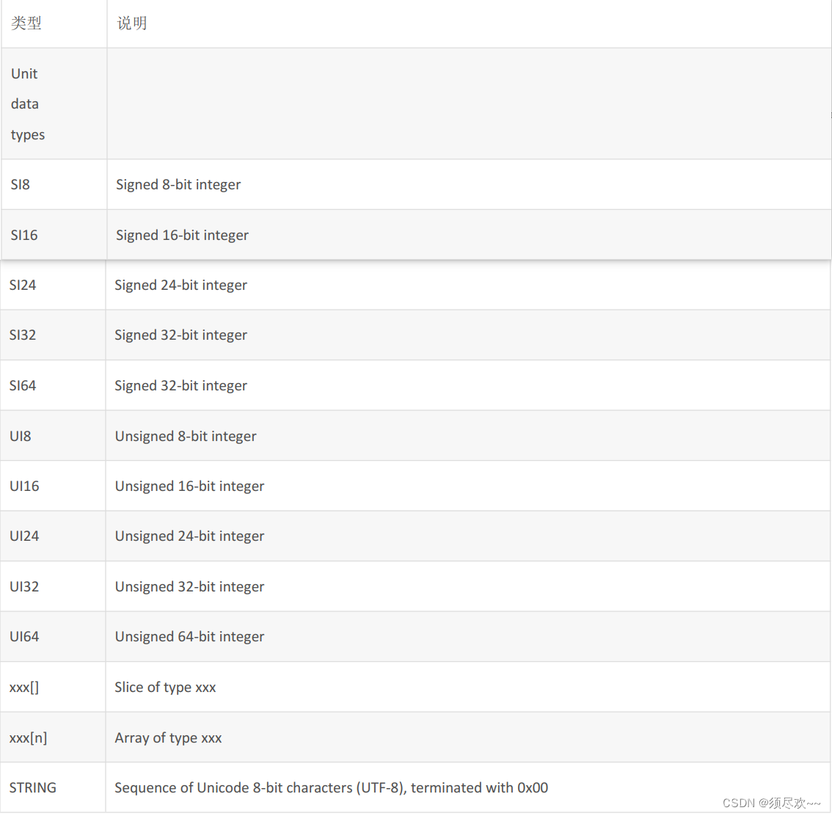Select the SI8 type cell
832x816 pixels.
(x=21, y=185)
